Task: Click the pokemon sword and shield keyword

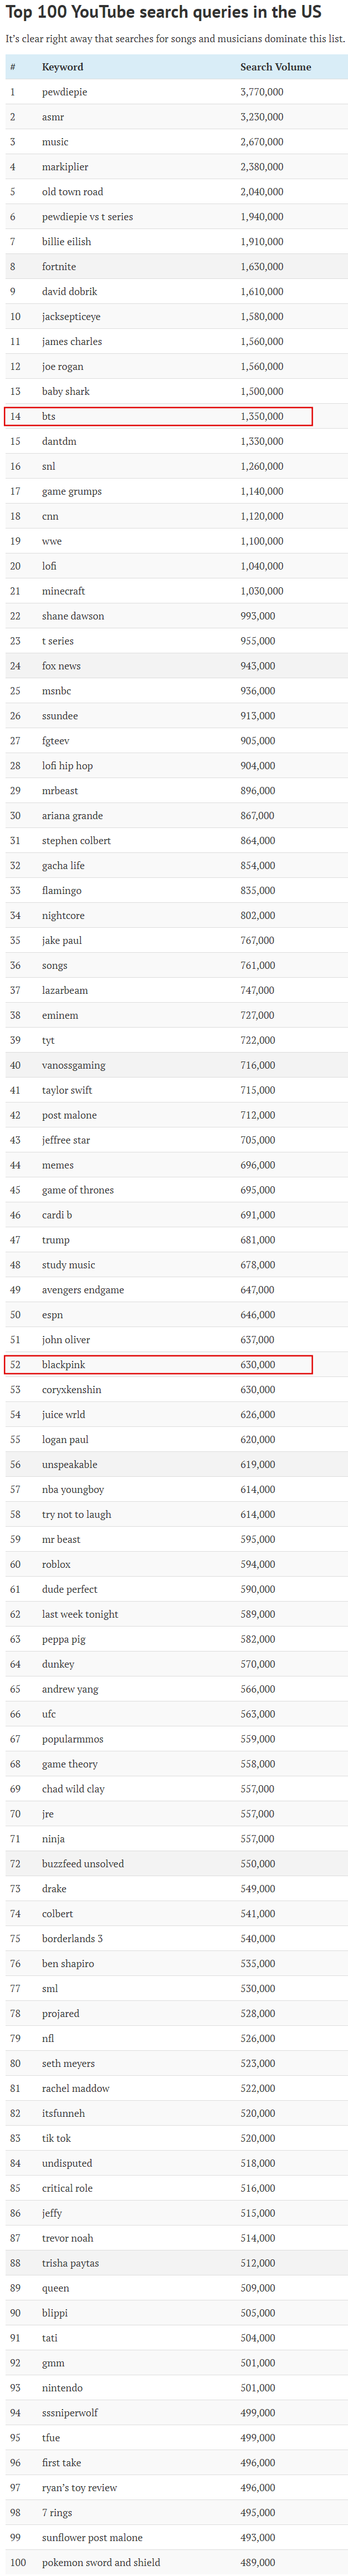Action: pyautogui.click(x=101, y=2562)
